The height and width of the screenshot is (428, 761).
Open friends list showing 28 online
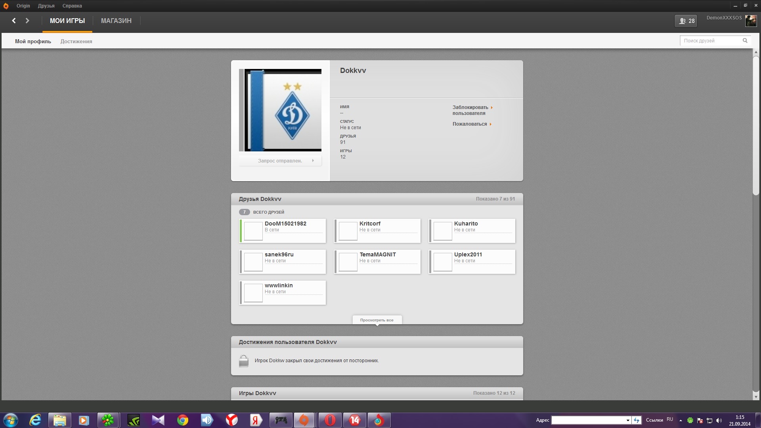coord(686,21)
